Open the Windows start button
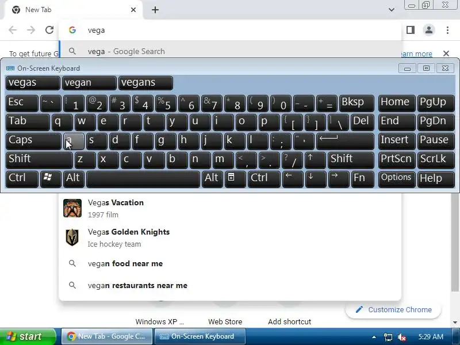The image size is (460, 345). (x=28, y=336)
